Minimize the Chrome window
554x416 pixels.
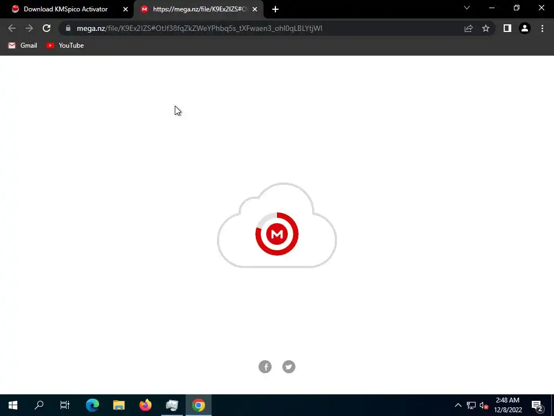click(491, 8)
